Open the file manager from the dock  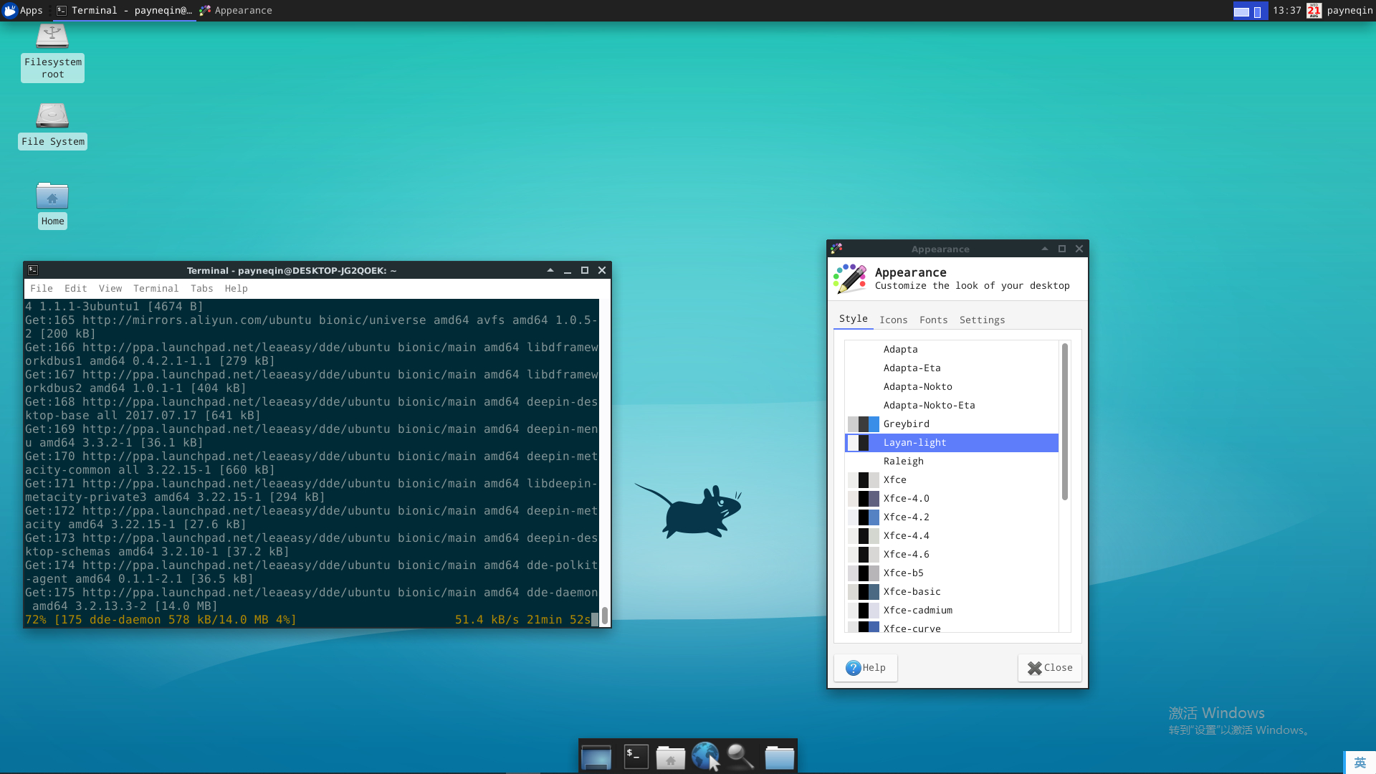[x=780, y=756]
